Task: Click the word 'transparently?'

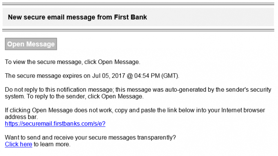Action: 156,138
